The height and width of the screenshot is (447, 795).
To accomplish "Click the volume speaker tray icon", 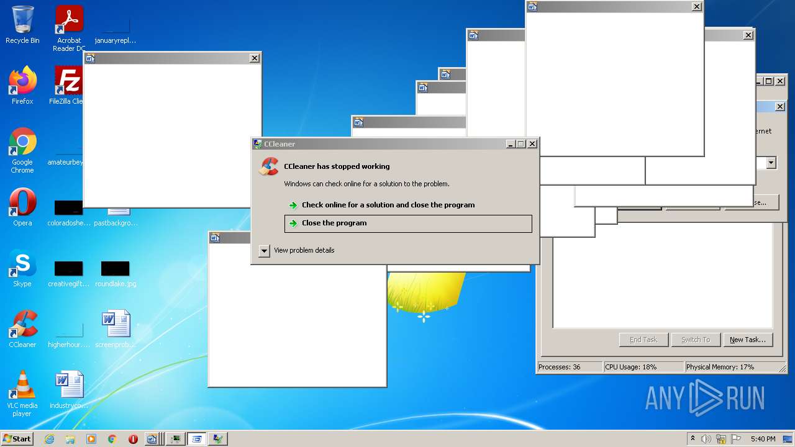I will [x=706, y=439].
